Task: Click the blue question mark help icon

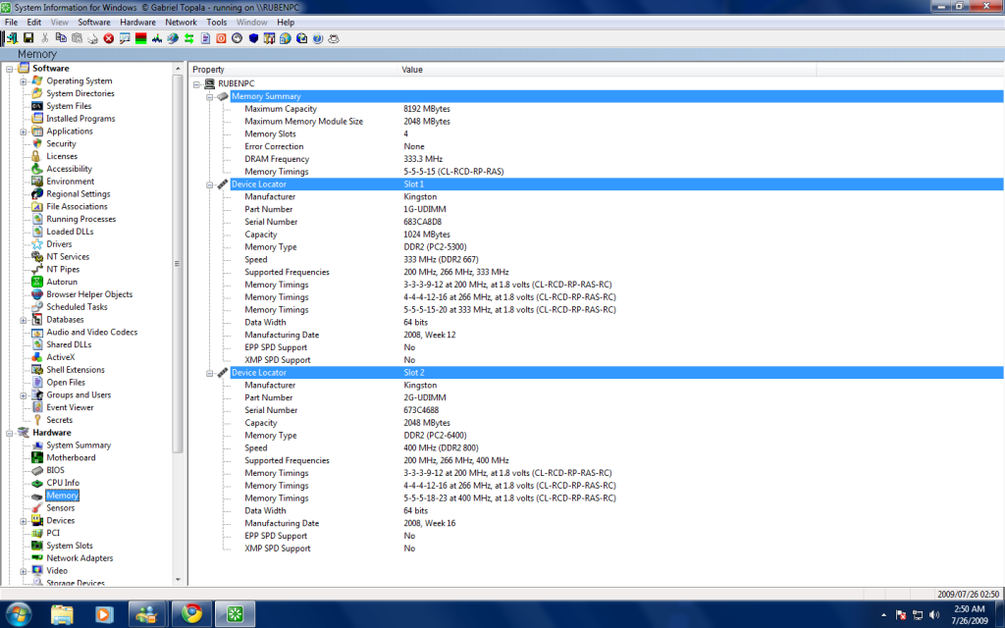Action: [318, 38]
